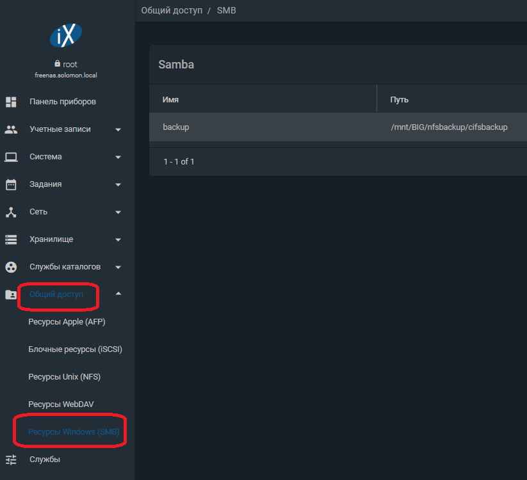Click the laptop icon for Система
527x480 pixels.
click(11, 157)
